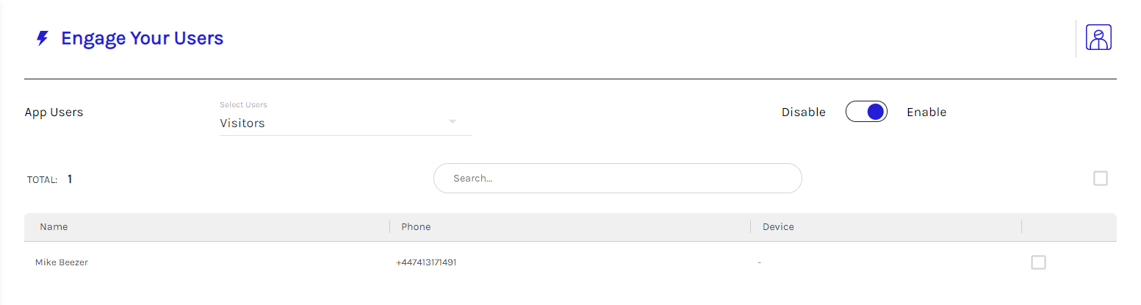Click the Visitors combo box value
Screen dimensions: 1141x305
pos(242,123)
